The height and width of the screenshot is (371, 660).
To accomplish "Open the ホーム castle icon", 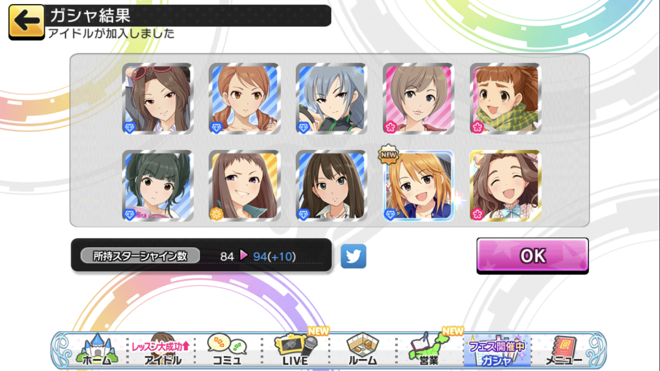I will 97,351.
